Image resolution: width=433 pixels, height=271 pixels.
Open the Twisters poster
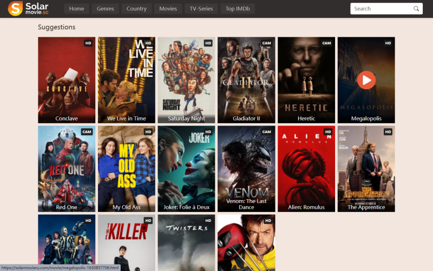point(186,243)
